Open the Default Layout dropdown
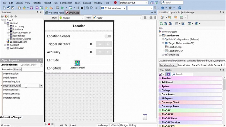 tap(134, 3)
